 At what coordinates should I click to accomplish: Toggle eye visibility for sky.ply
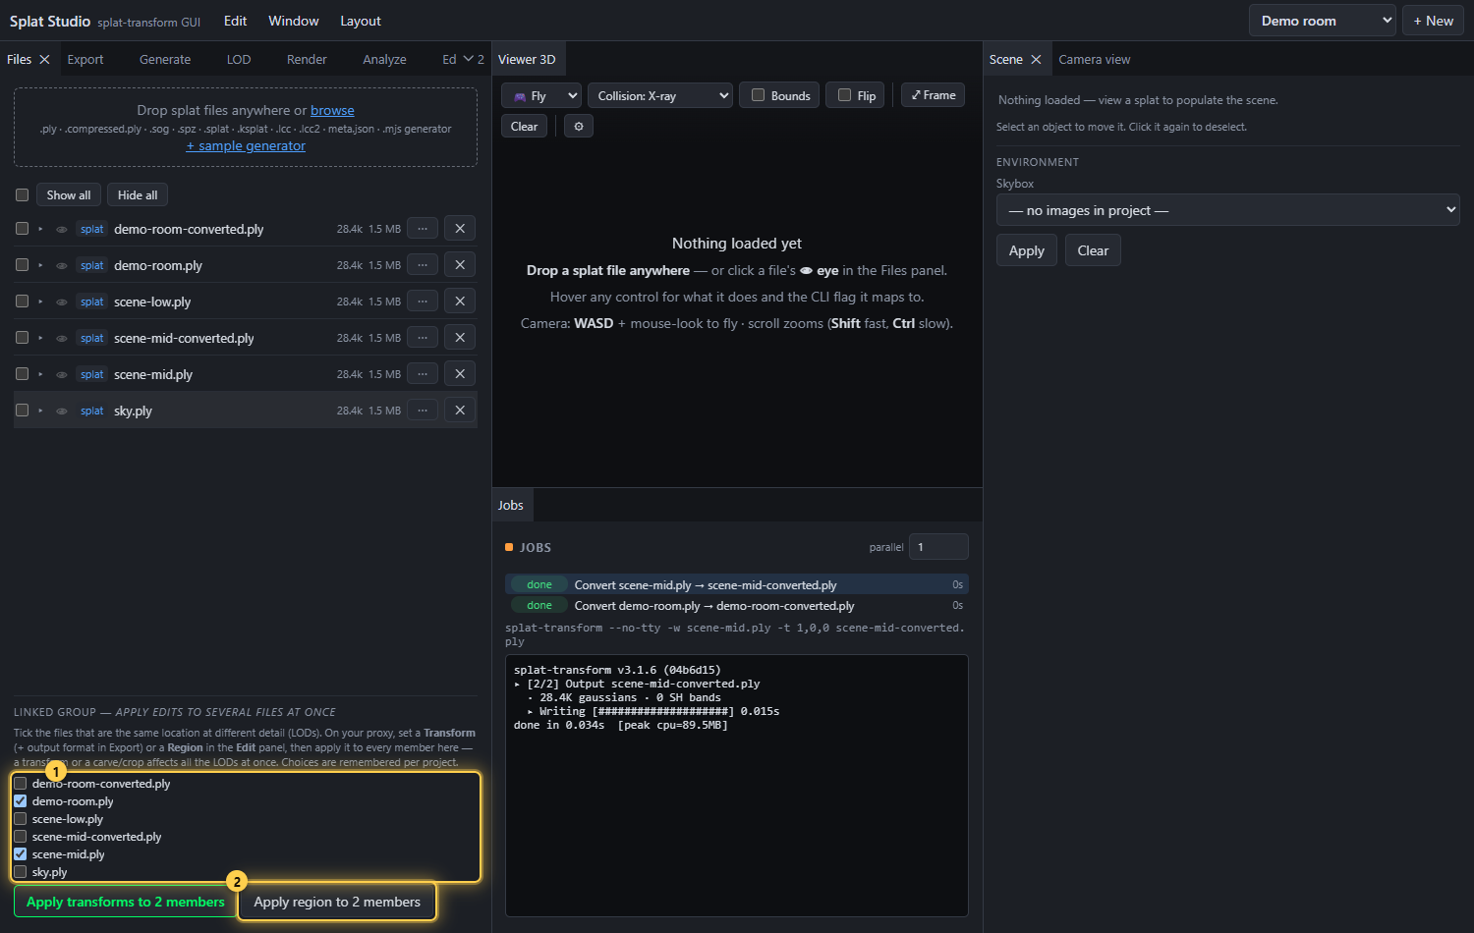pyautogui.click(x=62, y=412)
